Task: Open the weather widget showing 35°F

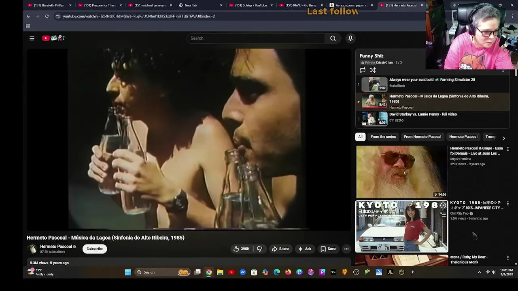Action: tap(40, 272)
